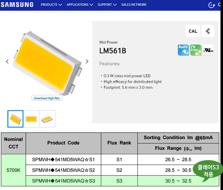Image resolution: width=223 pixels, height=190 pixels.
Task: Click product code ending in S2
Action: coord(63,170)
